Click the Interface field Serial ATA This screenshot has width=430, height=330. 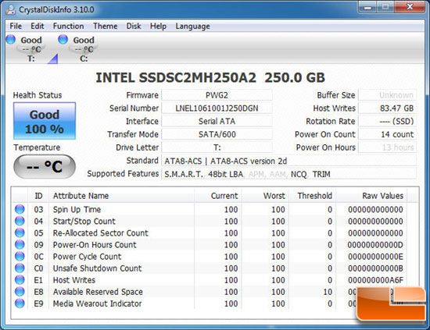pos(217,121)
